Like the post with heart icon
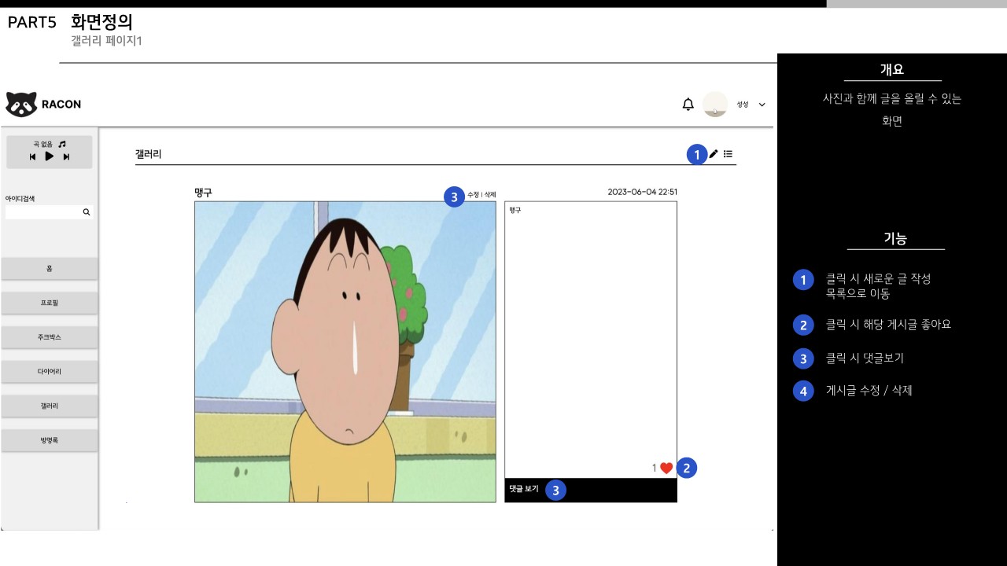Viewport: 1007px width, 566px height. pos(666,469)
